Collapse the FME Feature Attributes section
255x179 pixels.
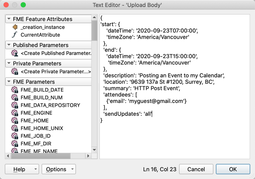tap(9, 19)
